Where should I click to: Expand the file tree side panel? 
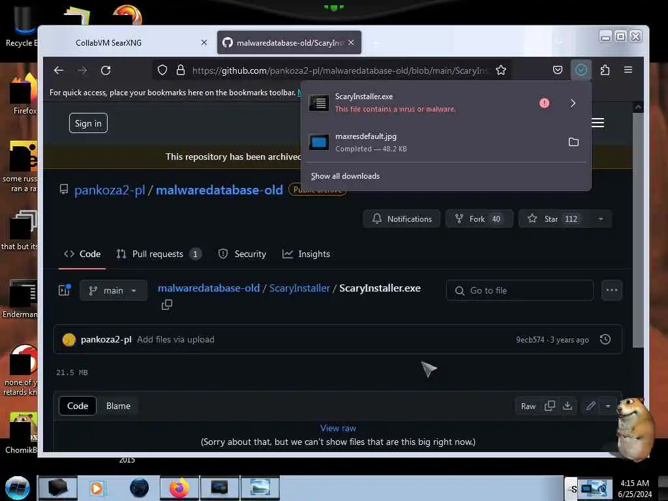(x=65, y=290)
